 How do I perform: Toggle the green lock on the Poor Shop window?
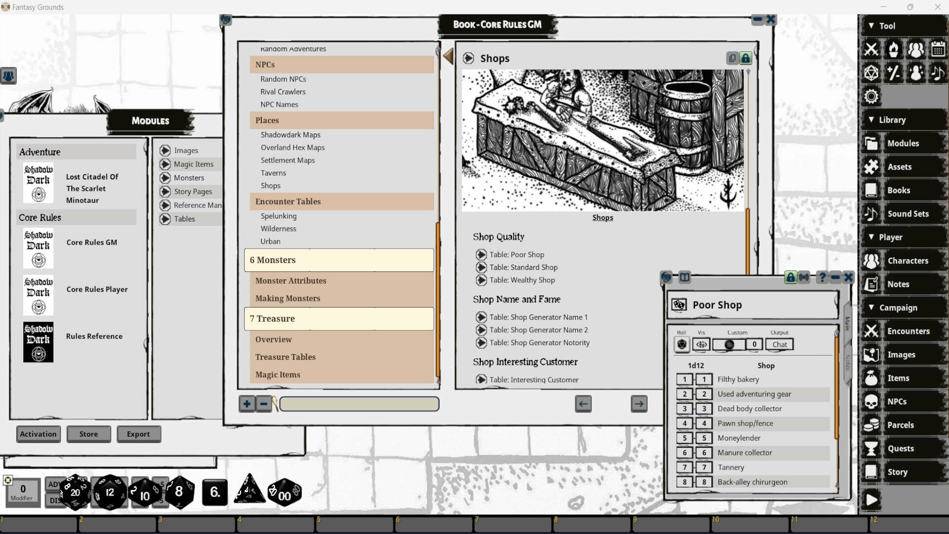790,277
